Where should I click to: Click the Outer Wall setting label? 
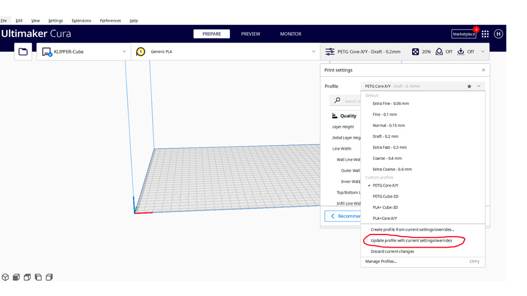coord(350,171)
